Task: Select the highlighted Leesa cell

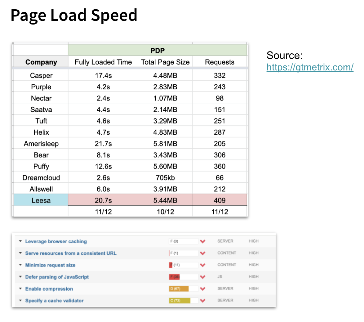Action: [x=41, y=200]
